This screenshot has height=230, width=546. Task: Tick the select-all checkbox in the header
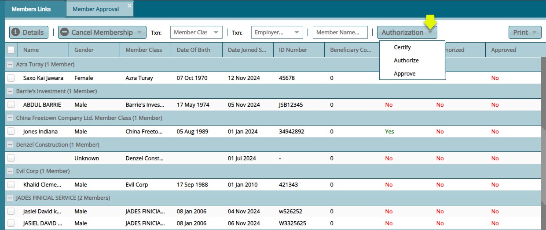click(11, 50)
